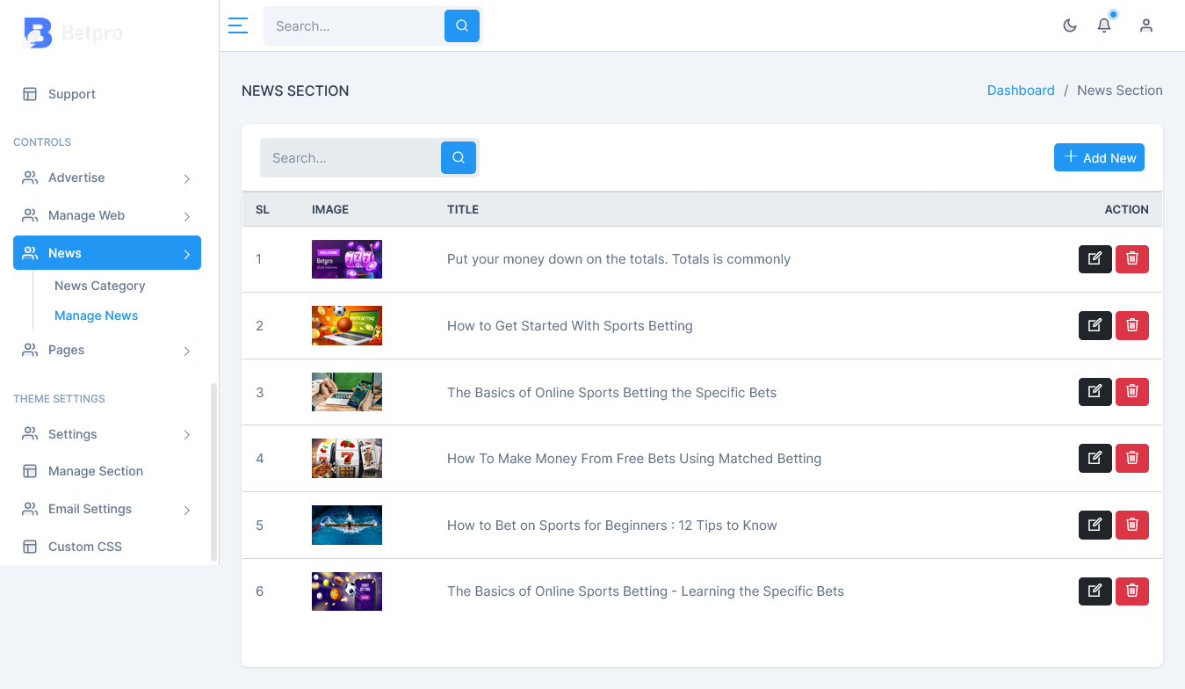The height and width of the screenshot is (689, 1185).
Task: Expand the Email Settings menu chevron
Action: pyautogui.click(x=187, y=510)
